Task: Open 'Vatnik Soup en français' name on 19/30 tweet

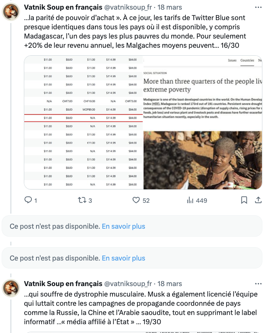Action: [63, 284]
